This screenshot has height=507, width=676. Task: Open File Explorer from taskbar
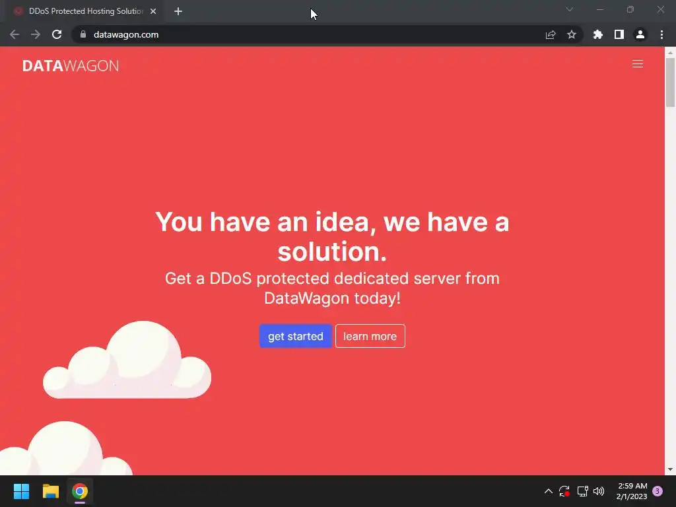[50, 491]
